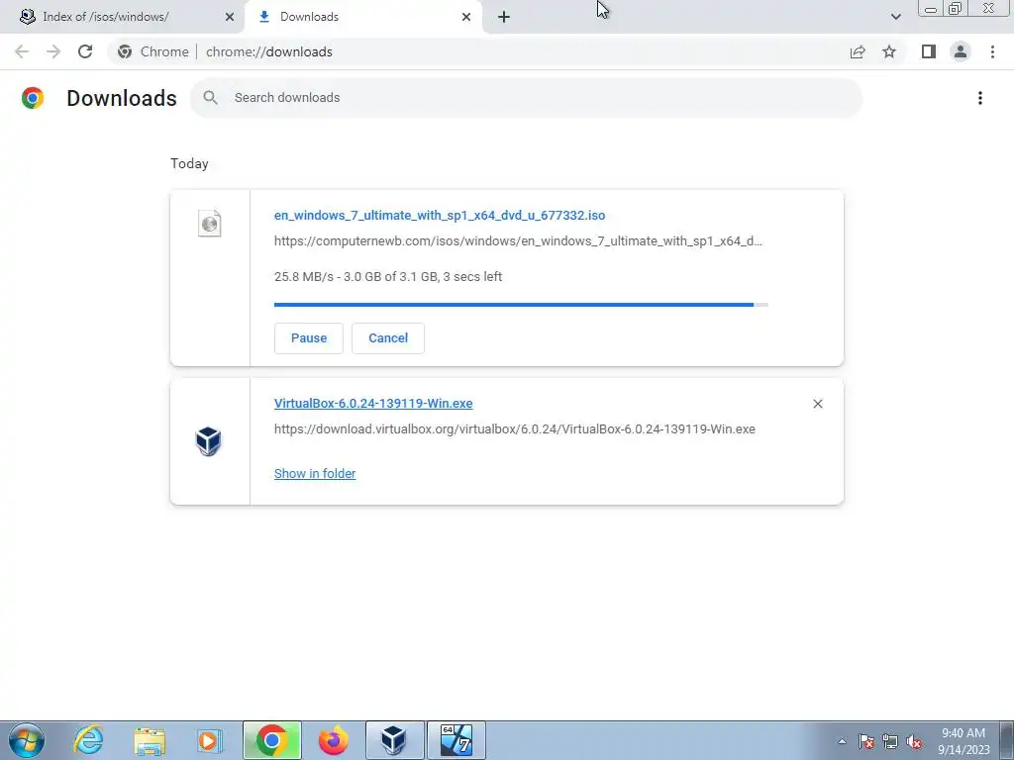Open a new tab with plus button

pyautogui.click(x=504, y=18)
